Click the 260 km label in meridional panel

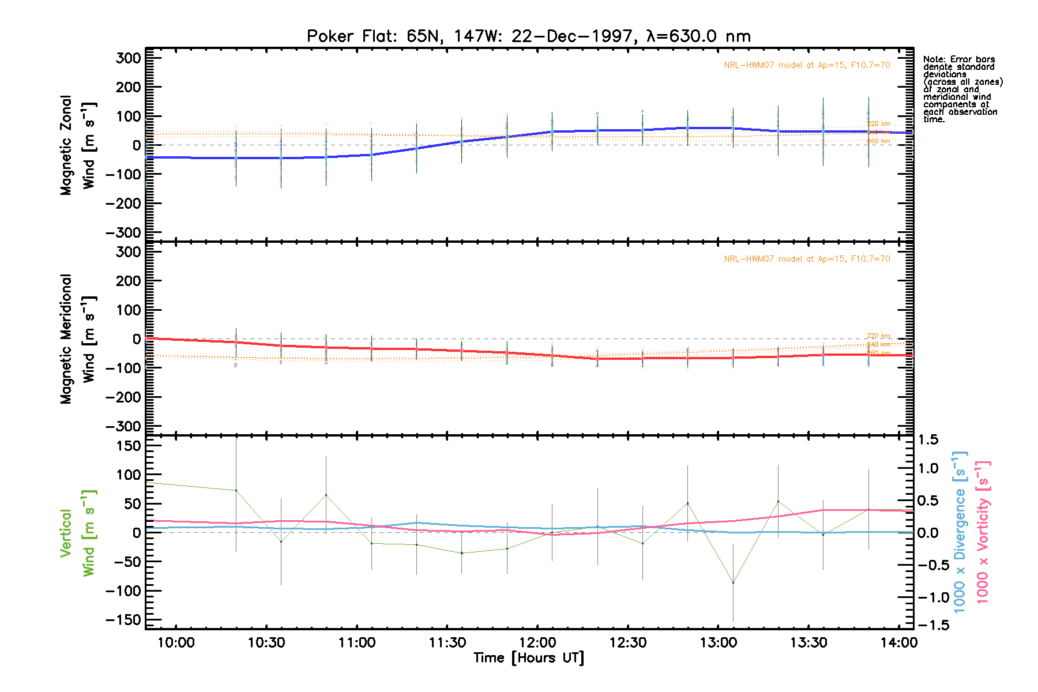pyautogui.click(x=878, y=353)
